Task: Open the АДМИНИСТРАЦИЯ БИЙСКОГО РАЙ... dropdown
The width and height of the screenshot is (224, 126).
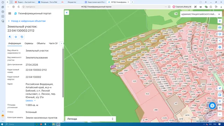Action: [201, 14]
